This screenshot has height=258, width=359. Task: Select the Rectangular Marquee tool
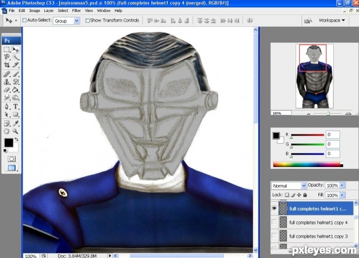point(7,50)
